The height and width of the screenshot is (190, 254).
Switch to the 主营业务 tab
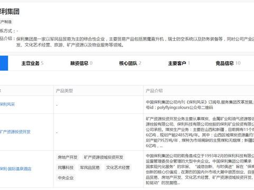(32, 63)
